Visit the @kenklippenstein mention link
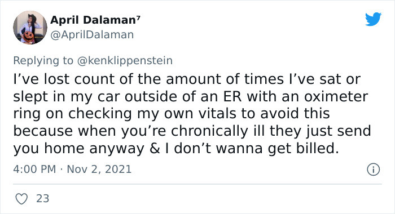Viewport: 395px width, 214px height. click(x=125, y=61)
